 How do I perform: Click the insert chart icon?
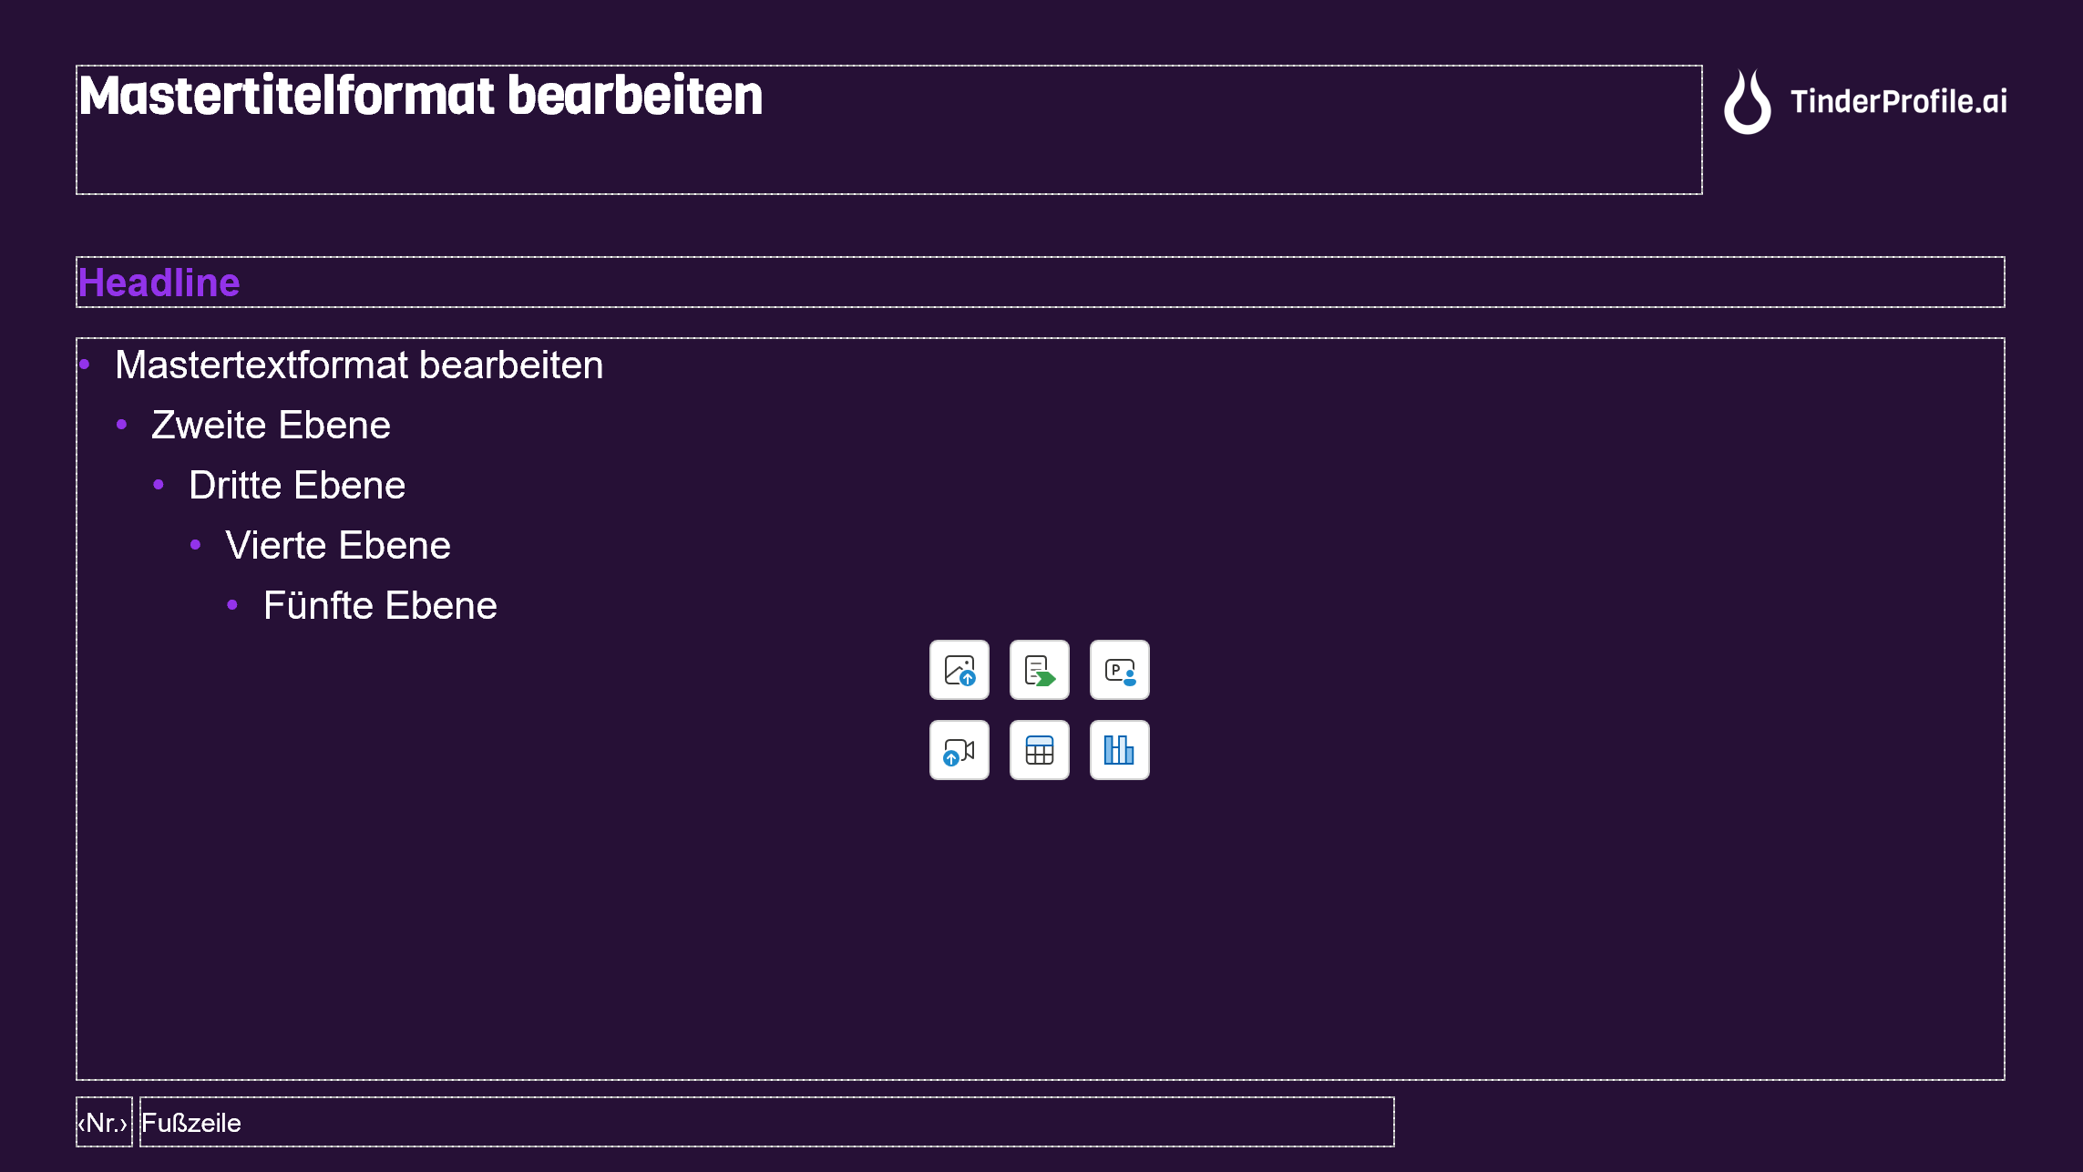[x=1119, y=750]
